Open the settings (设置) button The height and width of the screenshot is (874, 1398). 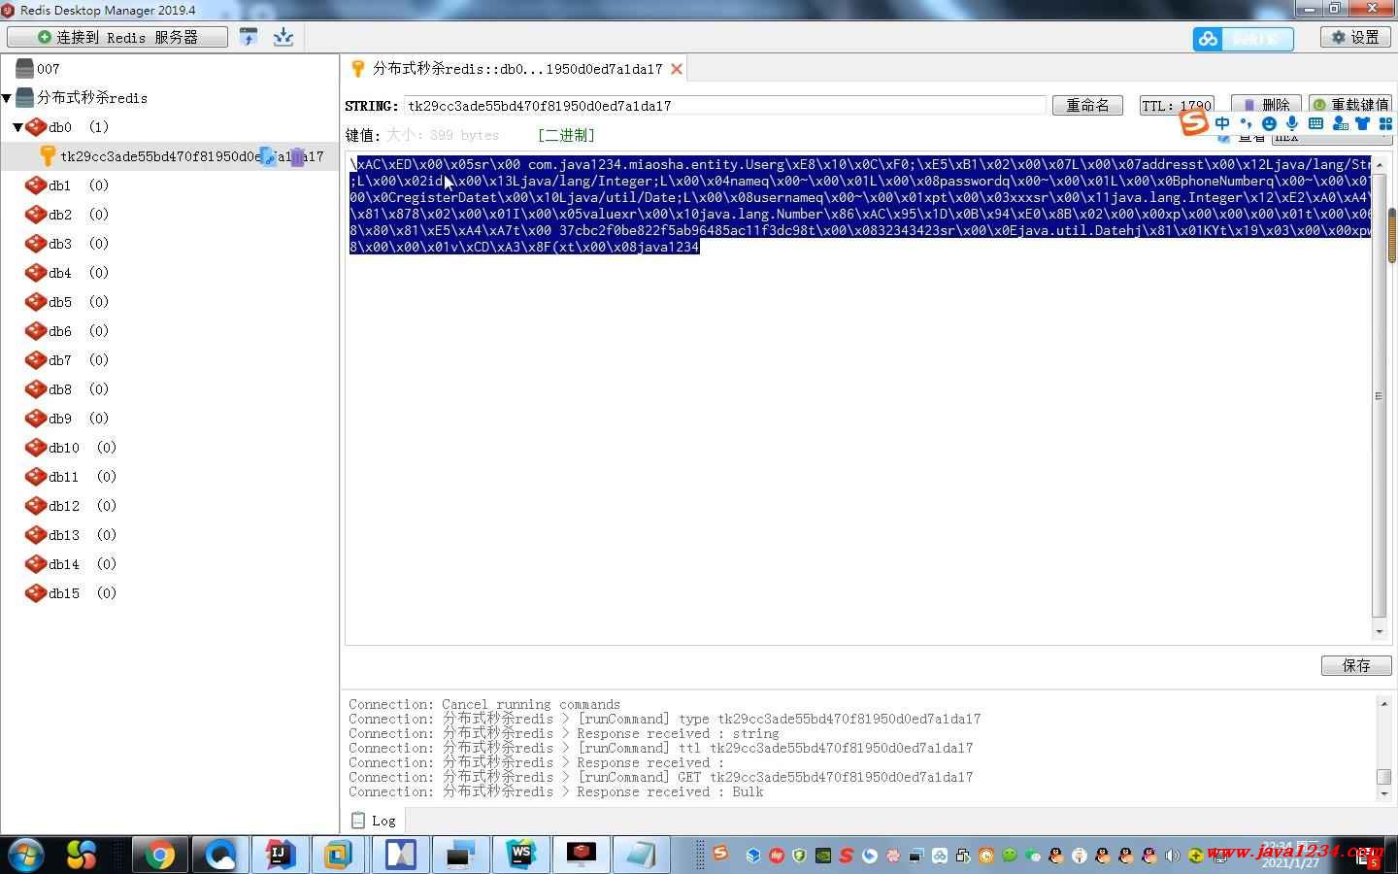tap(1355, 37)
